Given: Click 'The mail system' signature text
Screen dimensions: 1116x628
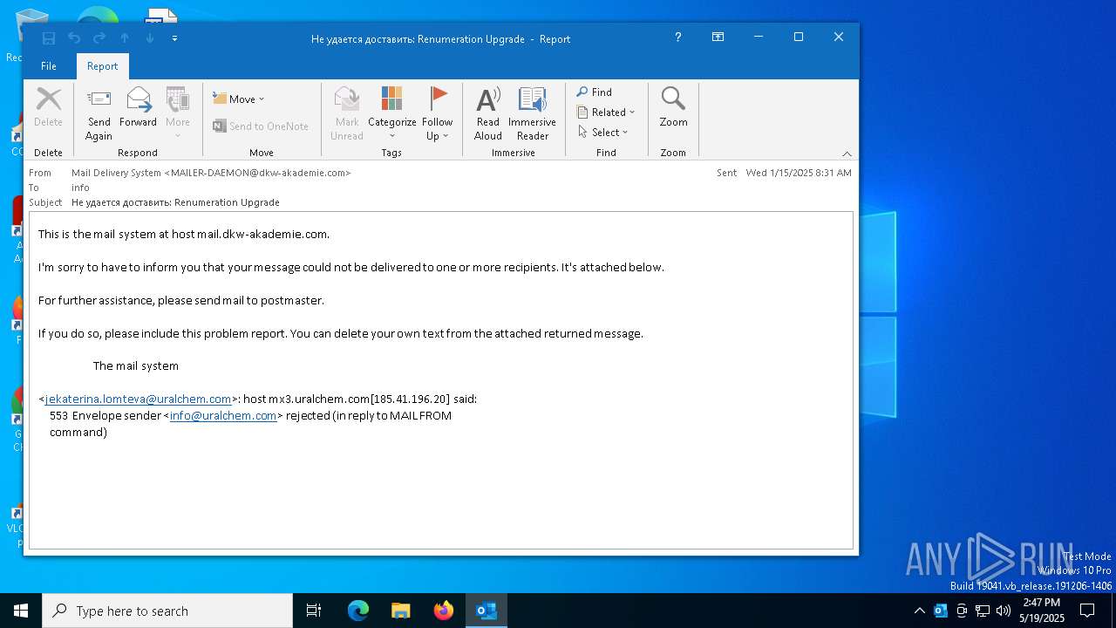Looking at the screenshot, I should [x=136, y=365].
